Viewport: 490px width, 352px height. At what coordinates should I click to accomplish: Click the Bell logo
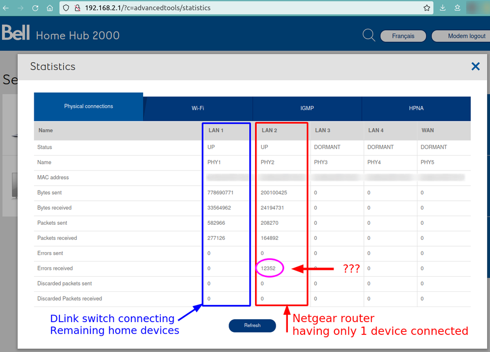16,33
